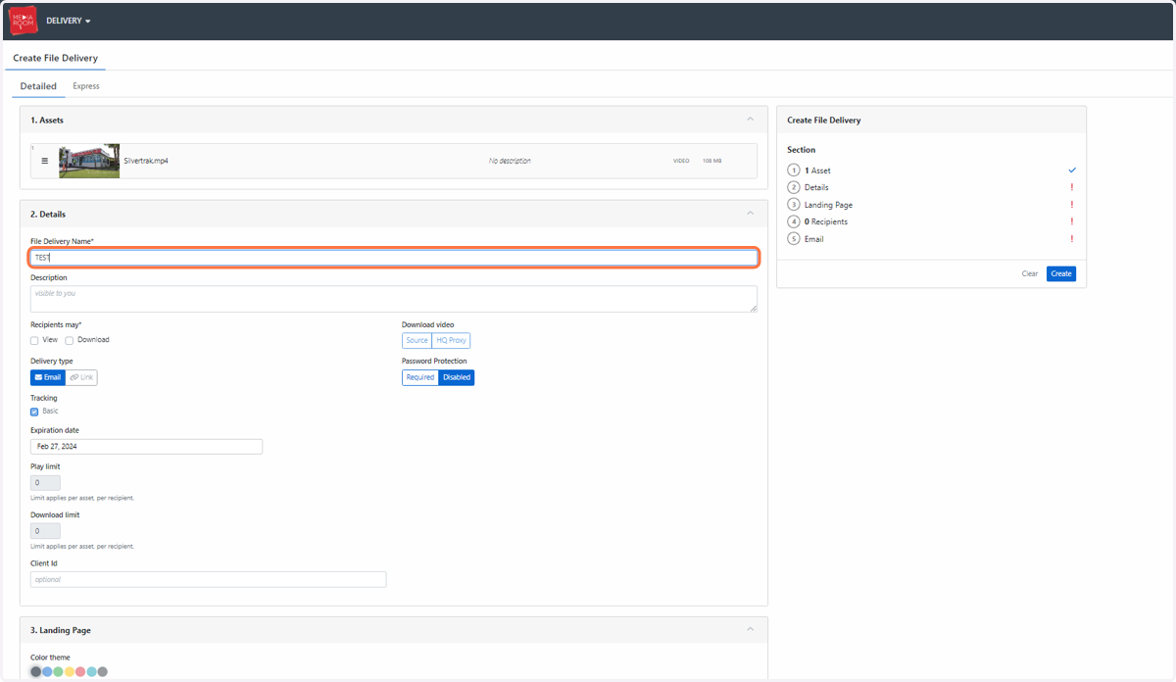Pick the yellow color theme swatch

[x=70, y=672]
